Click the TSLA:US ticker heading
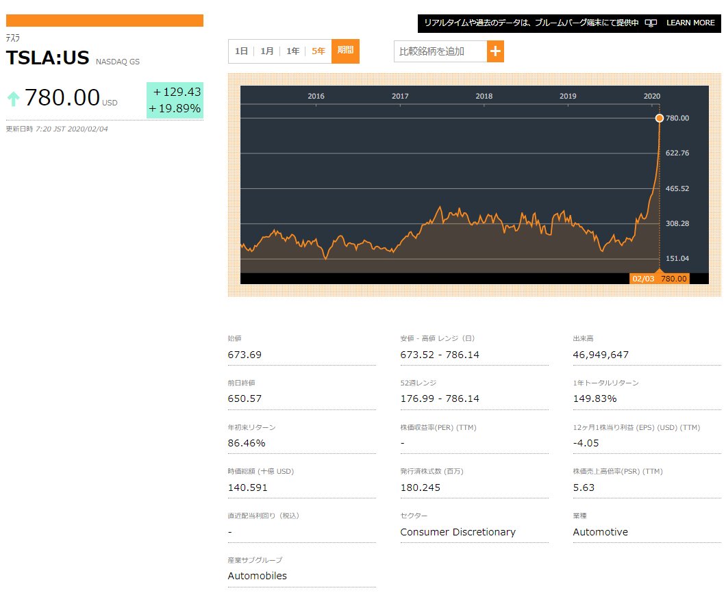This screenshot has width=726, height=608. coord(47,58)
